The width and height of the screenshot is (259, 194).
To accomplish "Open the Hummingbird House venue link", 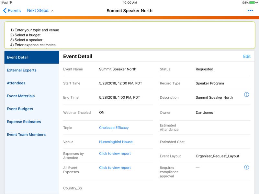I will click(115, 142).
